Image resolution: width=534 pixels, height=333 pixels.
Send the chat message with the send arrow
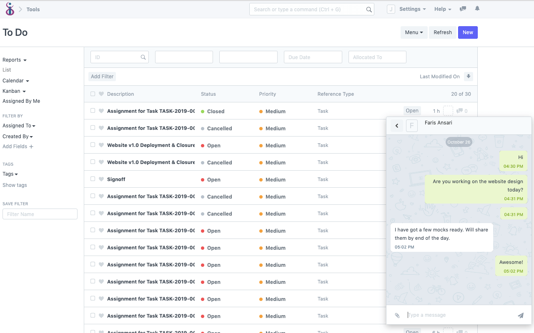(520, 315)
